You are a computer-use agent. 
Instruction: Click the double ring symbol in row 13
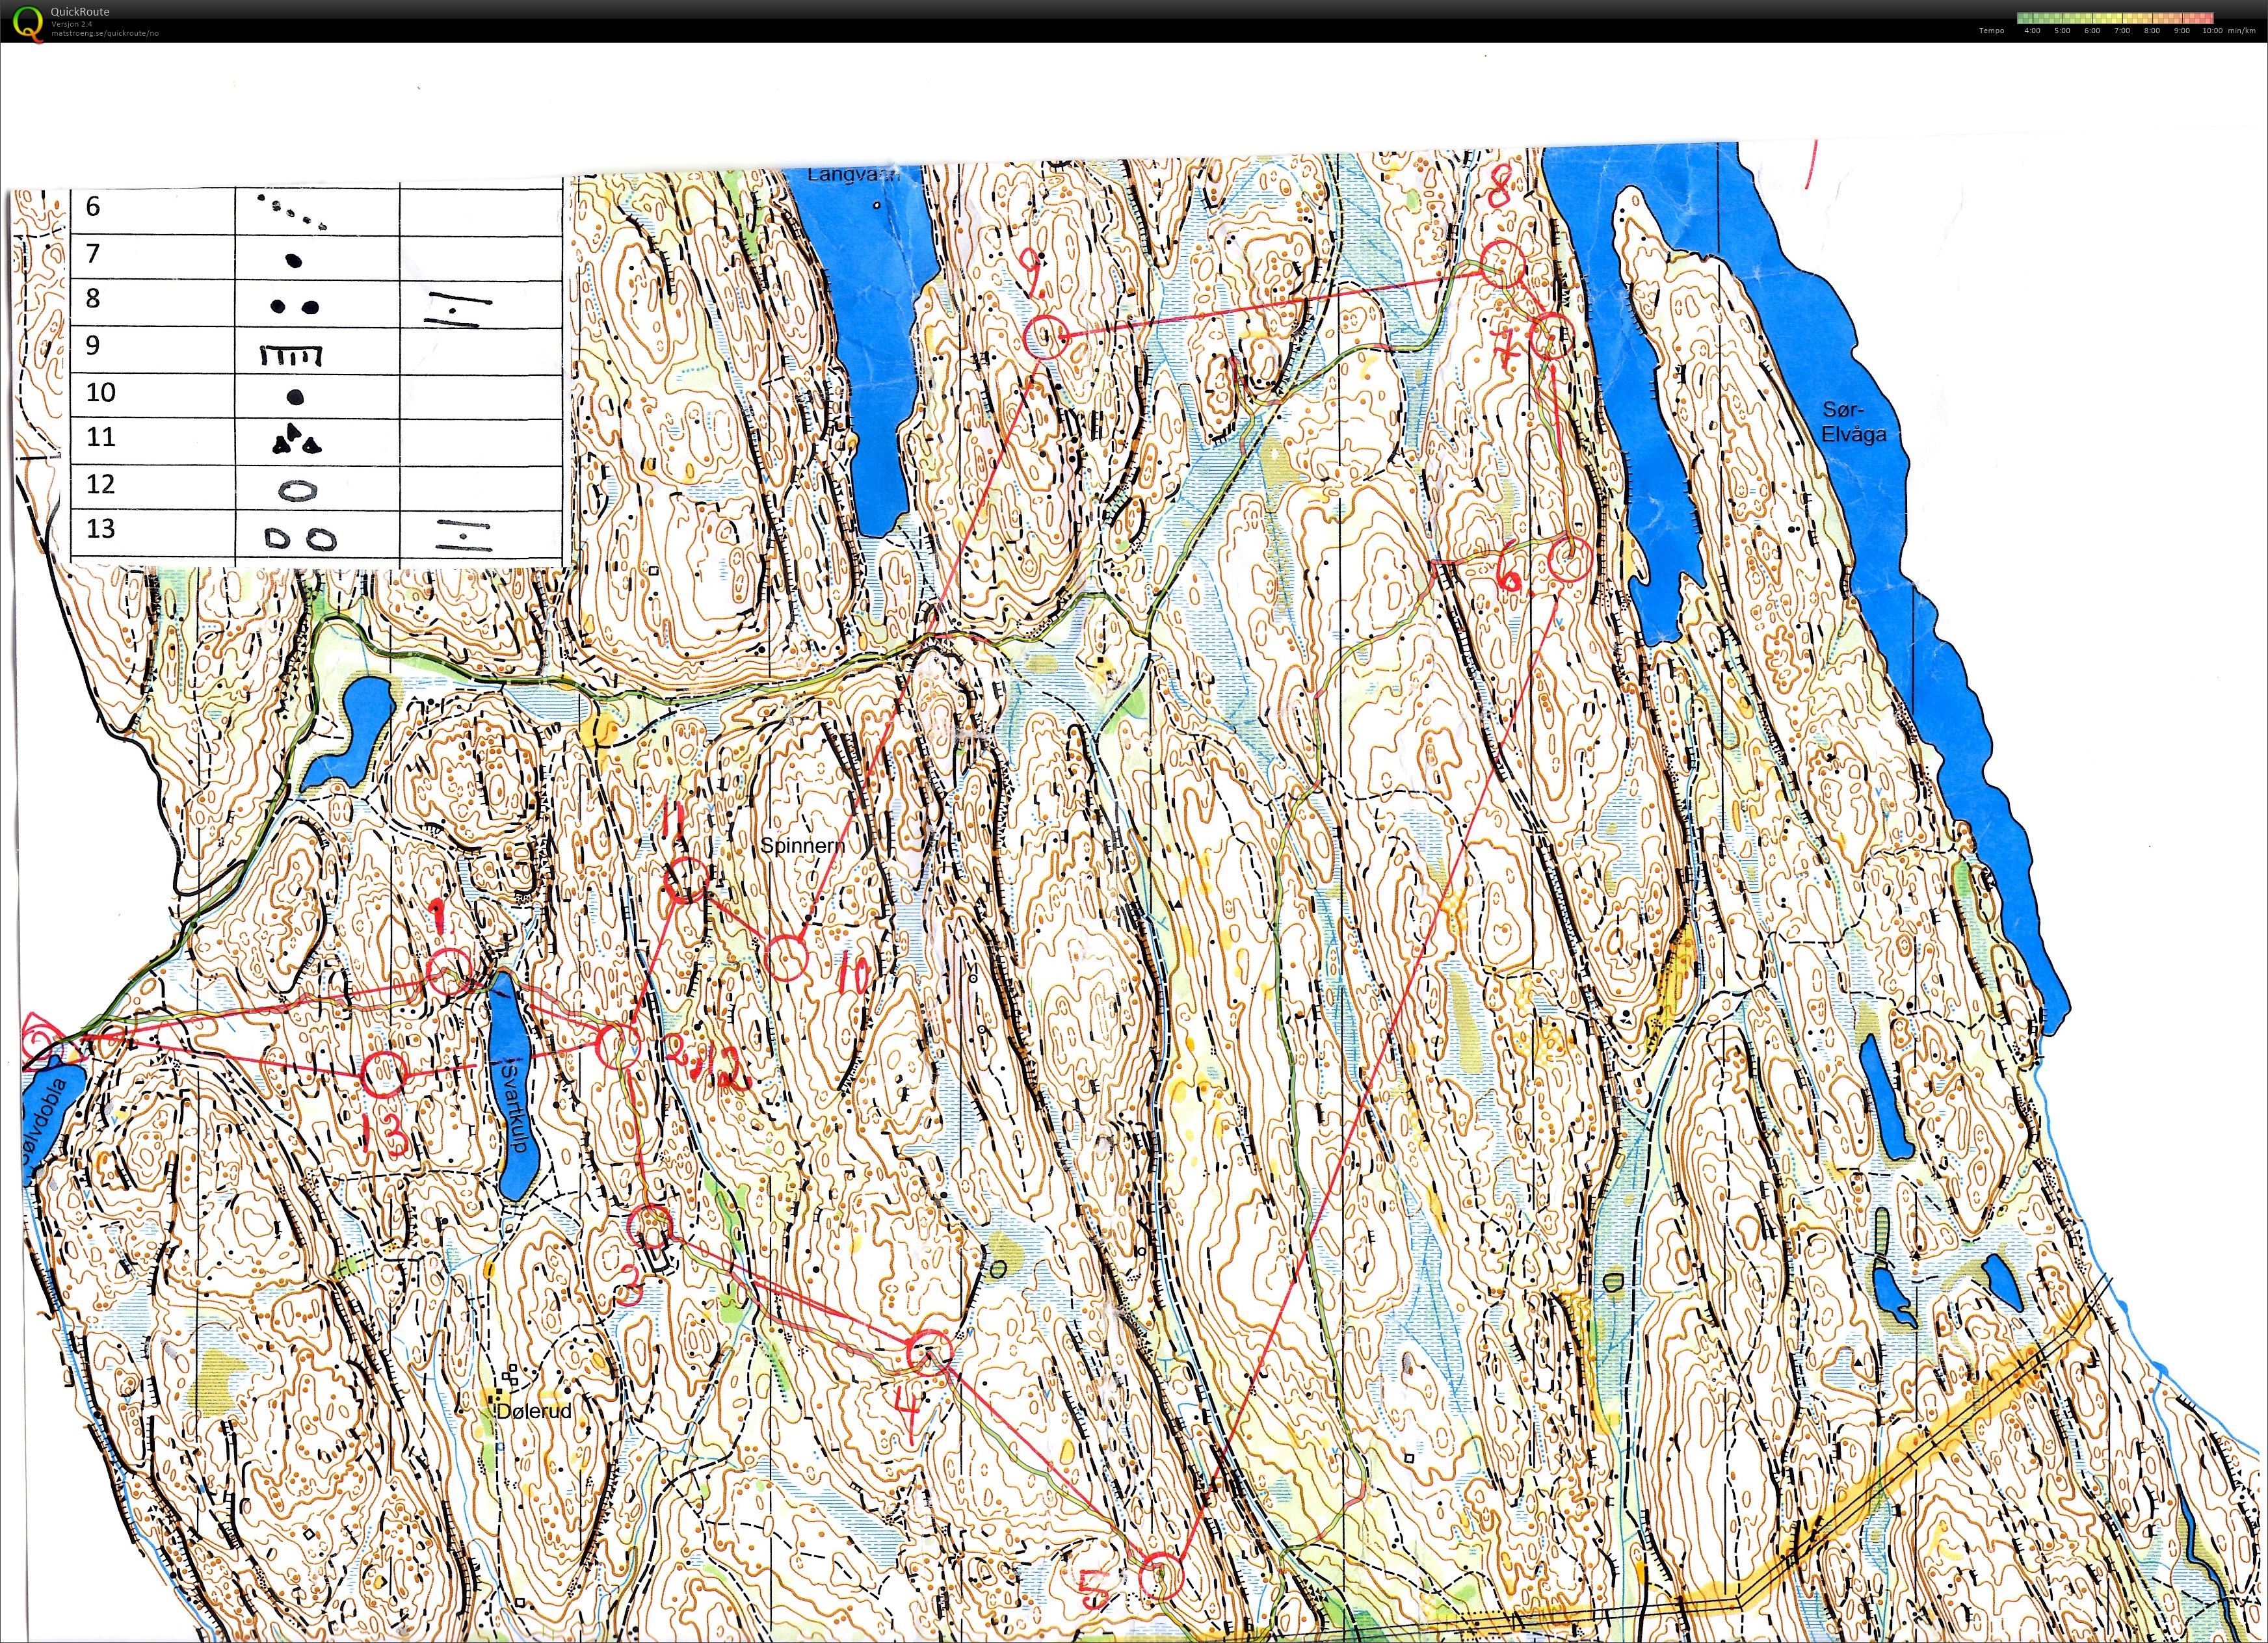(300, 540)
